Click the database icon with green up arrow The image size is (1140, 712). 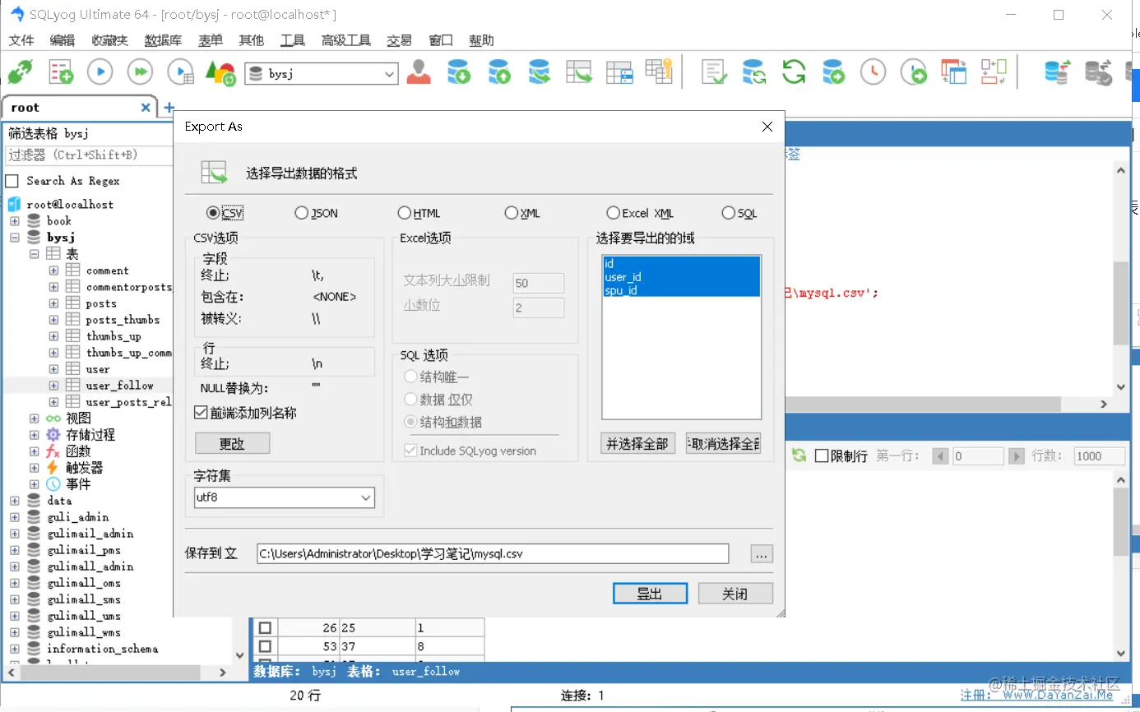click(499, 72)
